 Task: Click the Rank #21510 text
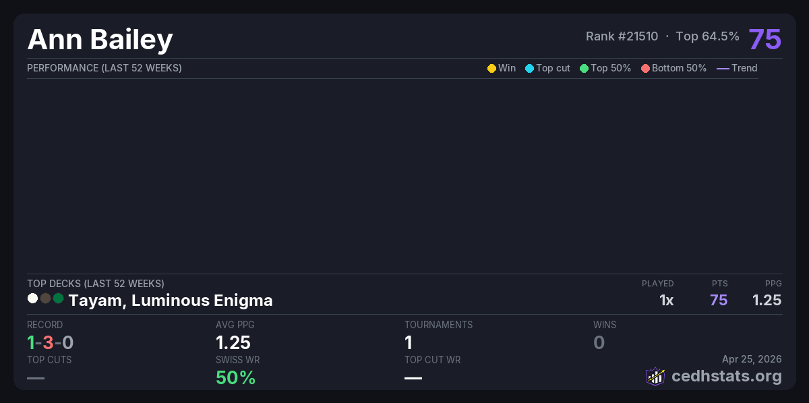pos(622,36)
